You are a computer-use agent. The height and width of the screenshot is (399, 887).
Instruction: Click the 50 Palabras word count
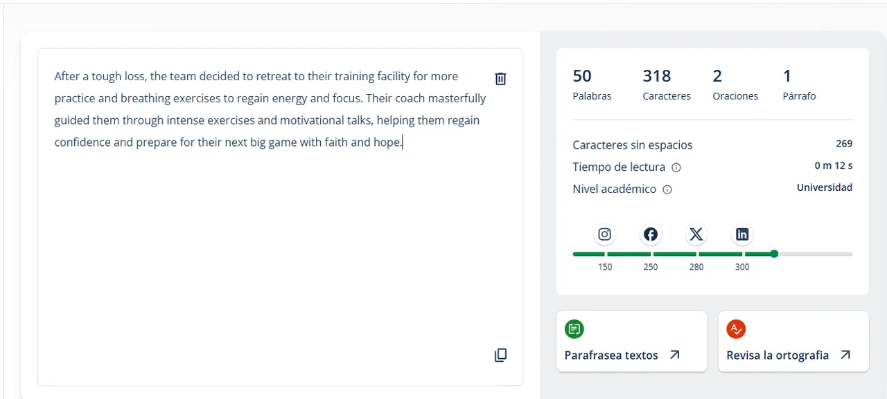[592, 85]
